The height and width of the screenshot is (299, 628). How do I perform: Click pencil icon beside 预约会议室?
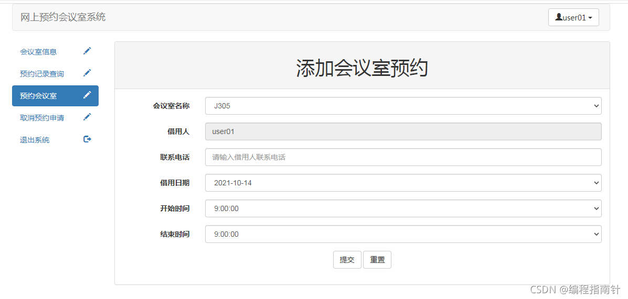click(87, 95)
